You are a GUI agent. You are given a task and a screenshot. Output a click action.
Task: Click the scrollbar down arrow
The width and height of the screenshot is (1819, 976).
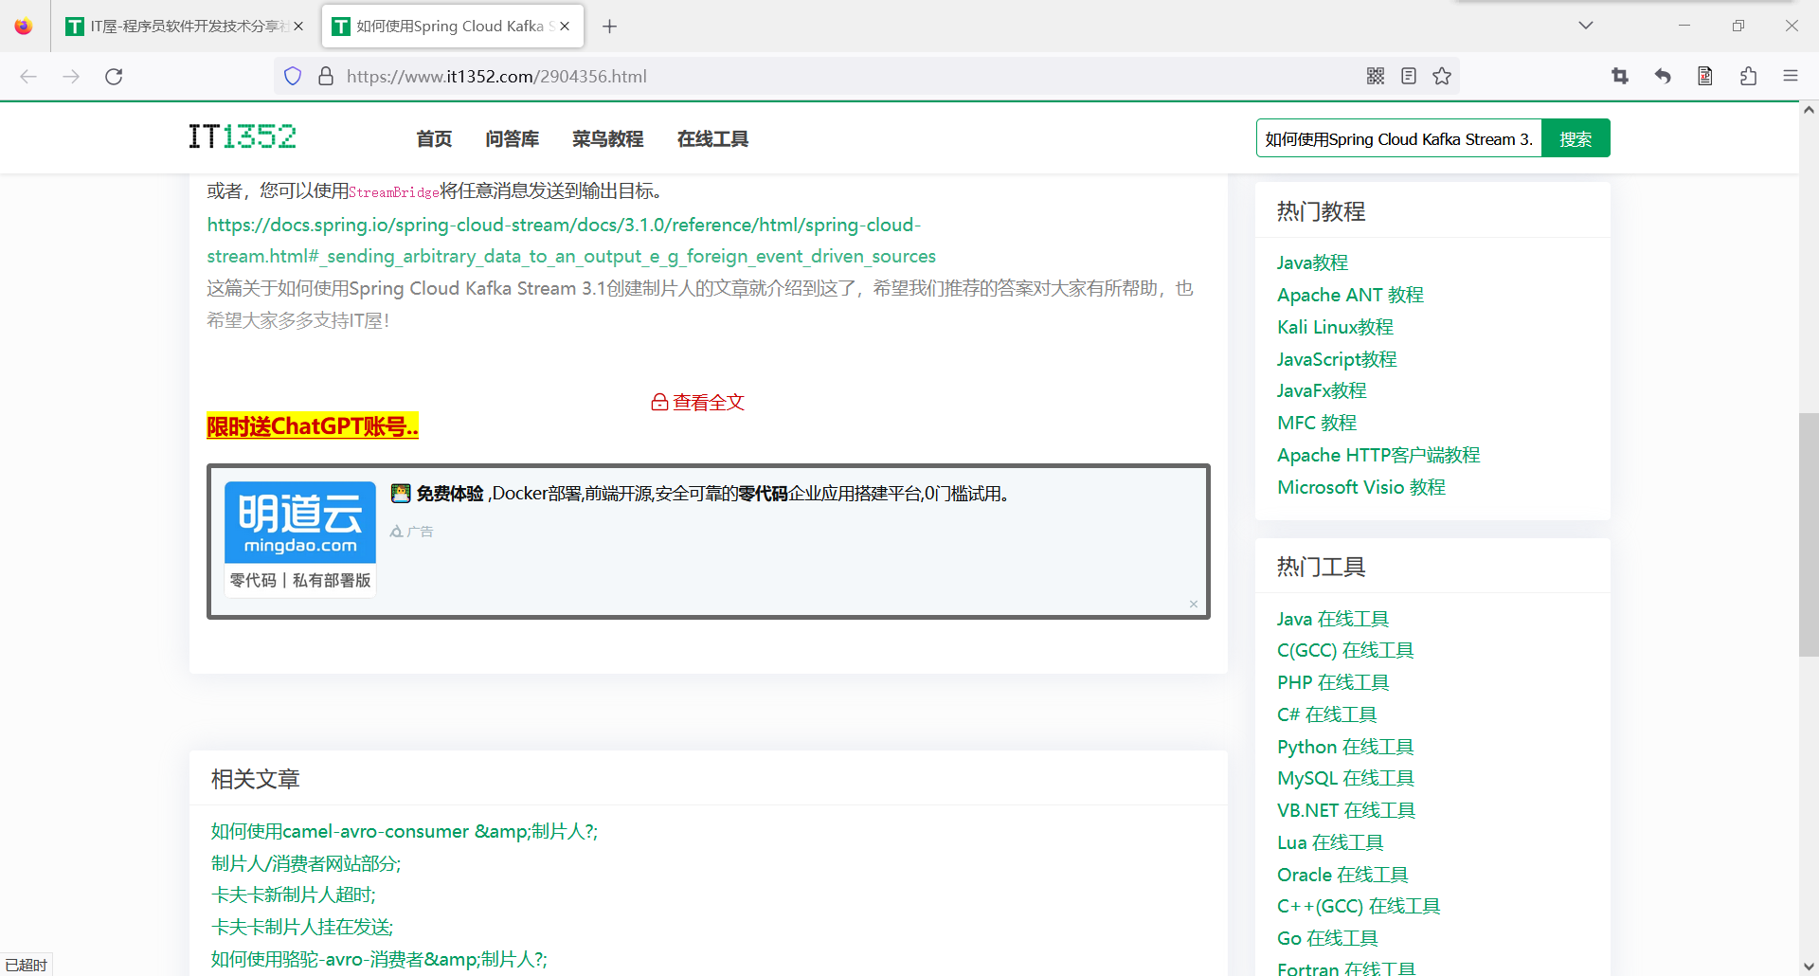pyautogui.click(x=1809, y=966)
